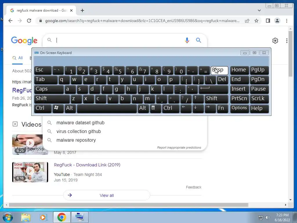Click in the Google search box

119,40
